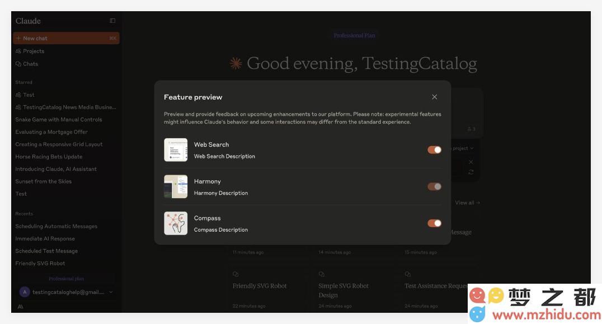Screen dimensions: 602x324
Task: Disable the Compass feature toggle
Action: [x=434, y=223]
